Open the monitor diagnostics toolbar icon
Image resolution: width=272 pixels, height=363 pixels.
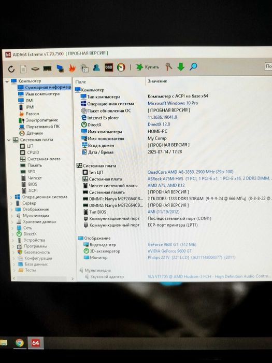click(60, 68)
